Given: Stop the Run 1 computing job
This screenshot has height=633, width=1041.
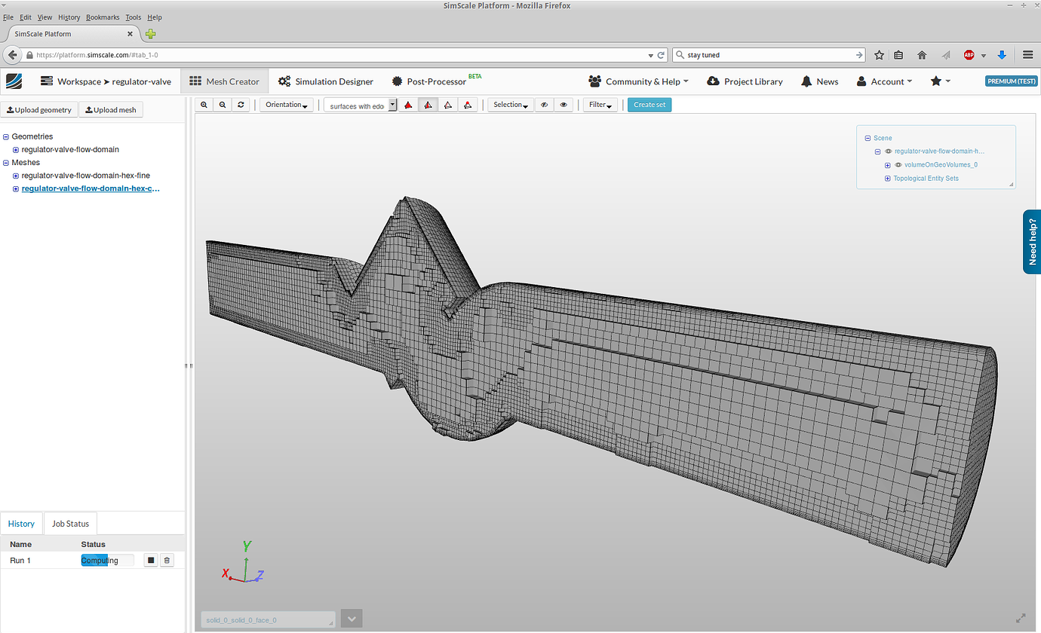Looking at the screenshot, I should point(150,560).
